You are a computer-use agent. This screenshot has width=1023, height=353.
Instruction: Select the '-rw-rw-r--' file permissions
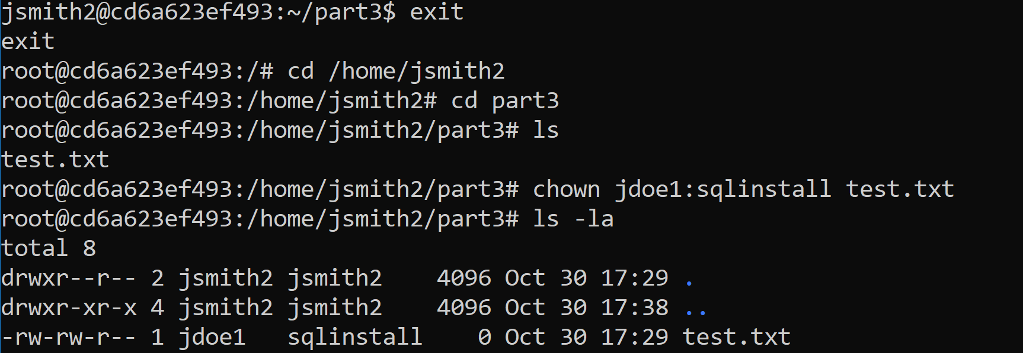pyautogui.click(x=69, y=337)
